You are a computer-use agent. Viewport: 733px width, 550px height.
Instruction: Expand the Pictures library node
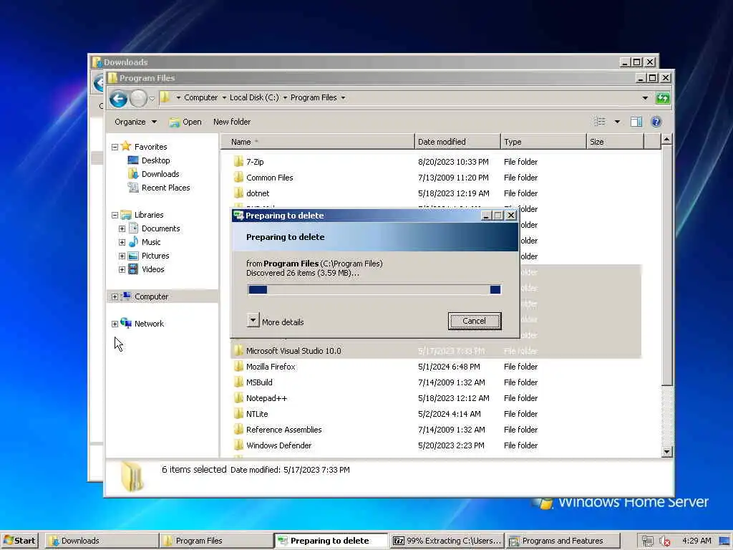click(x=122, y=256)
